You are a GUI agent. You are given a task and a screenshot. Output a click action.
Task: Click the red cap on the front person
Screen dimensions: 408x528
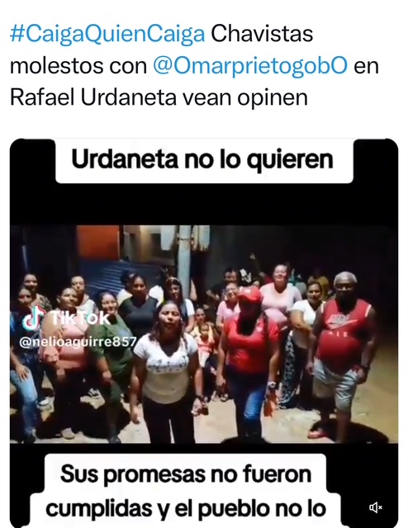250,295
